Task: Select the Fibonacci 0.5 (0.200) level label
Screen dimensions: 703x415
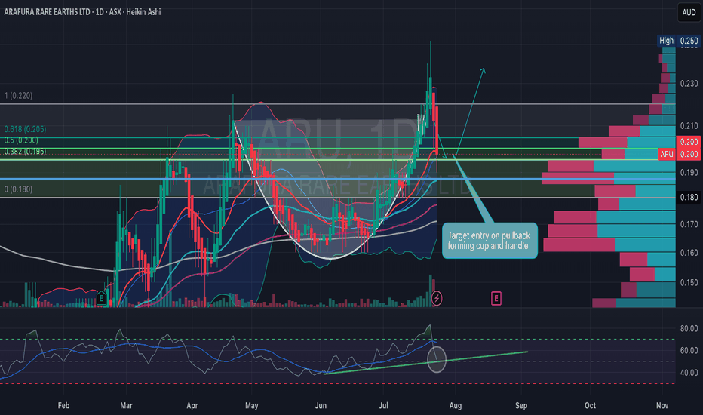Action: tap(21, 140)
